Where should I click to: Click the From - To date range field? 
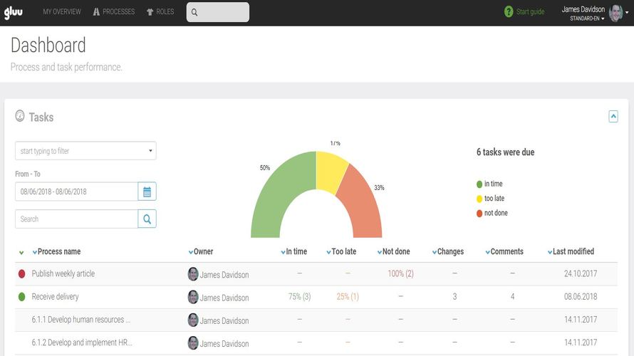click(x=76, y=192)
